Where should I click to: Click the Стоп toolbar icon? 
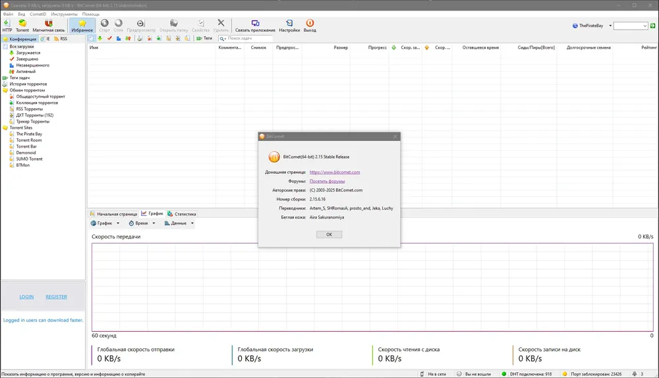[x=119, y=25]
